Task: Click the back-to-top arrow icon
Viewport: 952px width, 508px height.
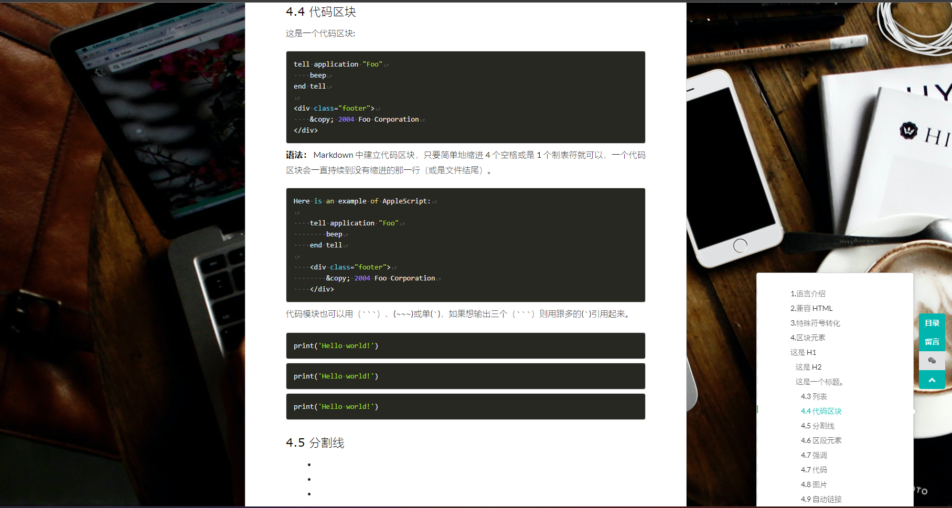Action: (x=932, y=380)
